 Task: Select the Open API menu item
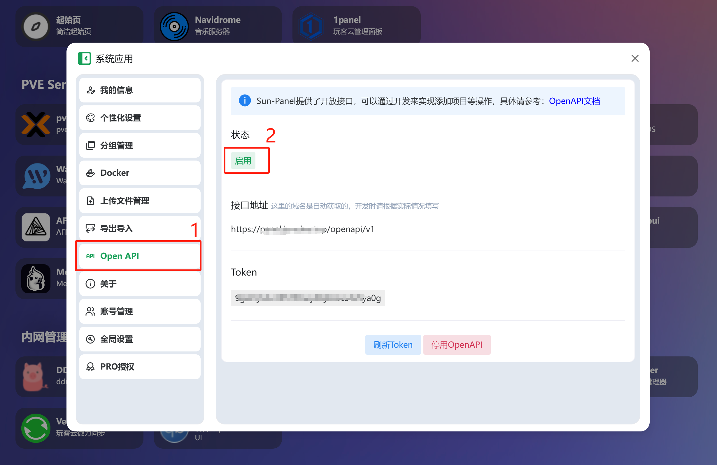pos(140,256)
